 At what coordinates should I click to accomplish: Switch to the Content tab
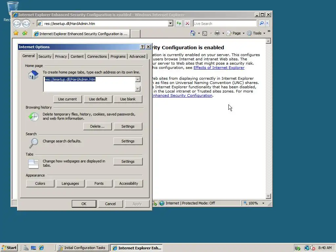point(77,56)
